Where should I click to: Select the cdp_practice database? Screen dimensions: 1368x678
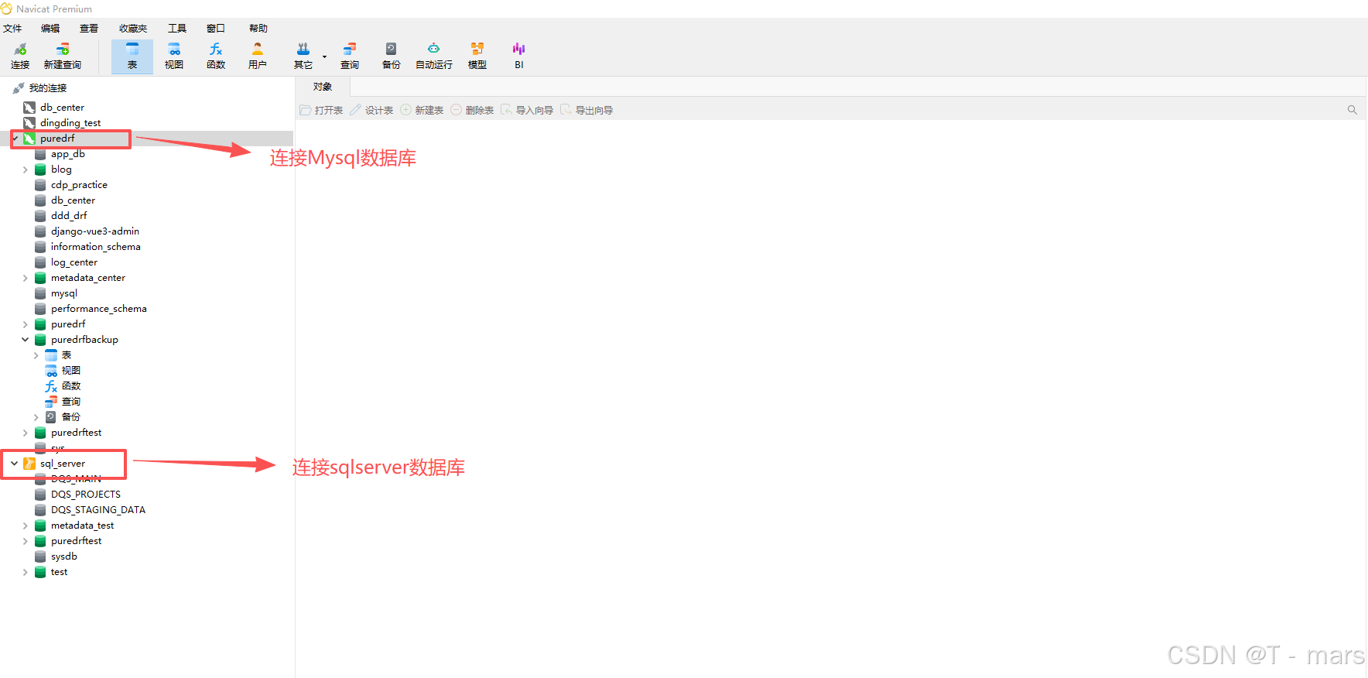79,185
